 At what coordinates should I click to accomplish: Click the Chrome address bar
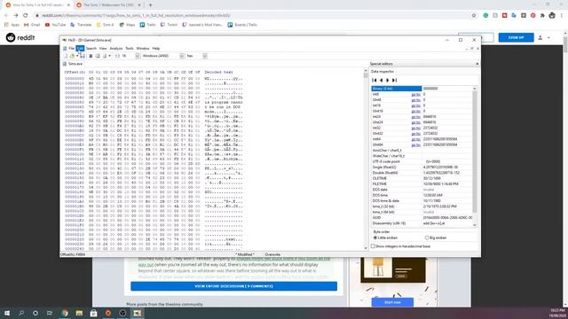254,16
